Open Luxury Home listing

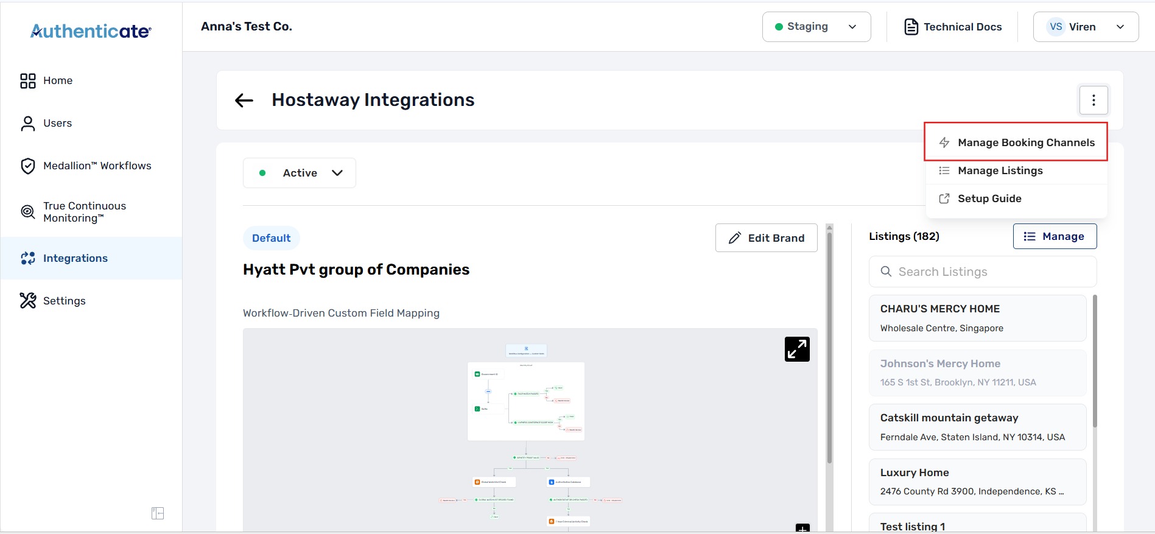pyautogui.click(x=977, y=482)
